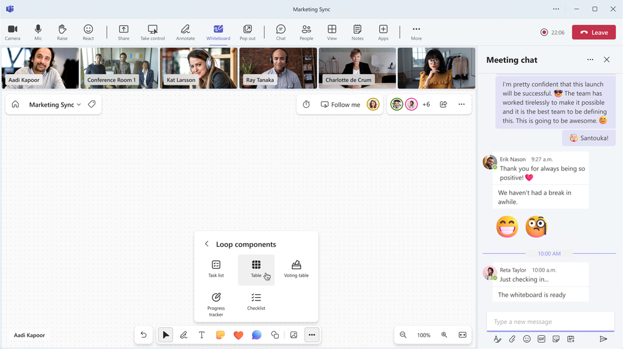Image resolution: width=623 pixels, height=349 pixels.
Task: Open the View layout options
Action: point(332,32)
